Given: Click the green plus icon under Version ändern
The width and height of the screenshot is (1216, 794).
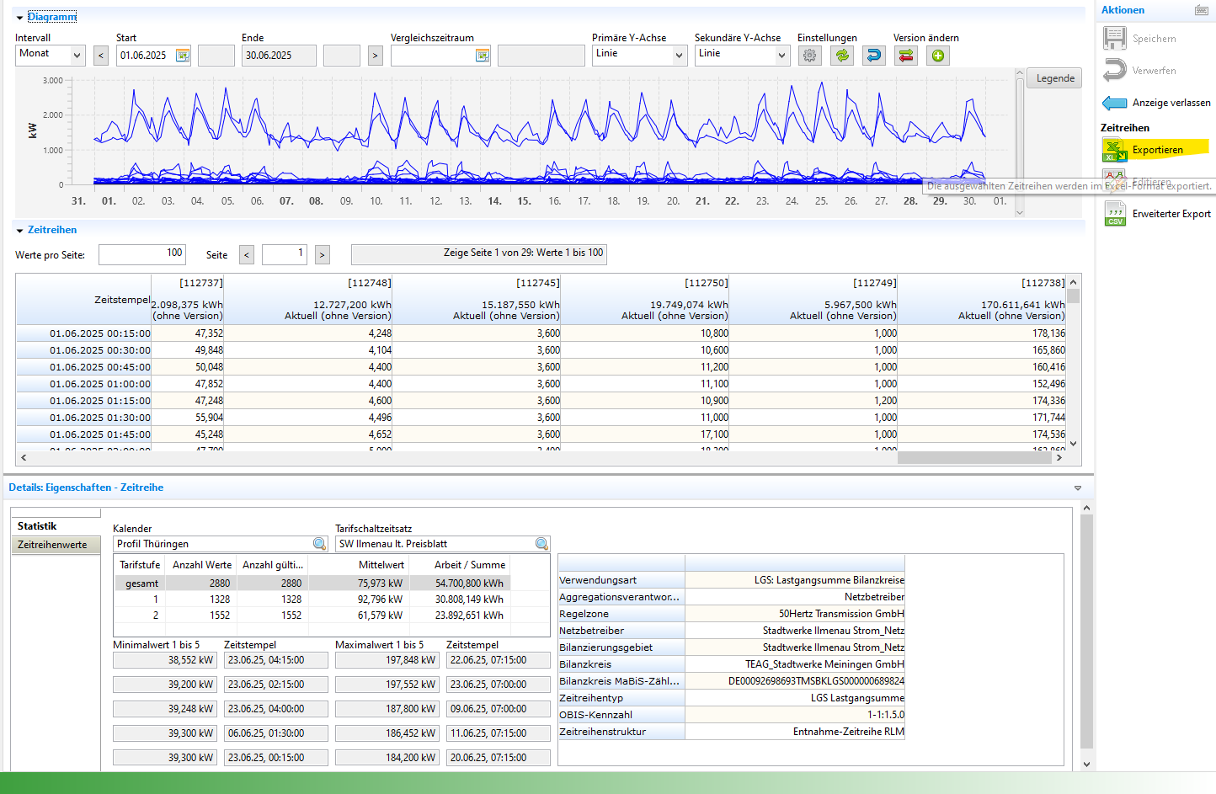Looking at the screenshot, I should [937, 56].
